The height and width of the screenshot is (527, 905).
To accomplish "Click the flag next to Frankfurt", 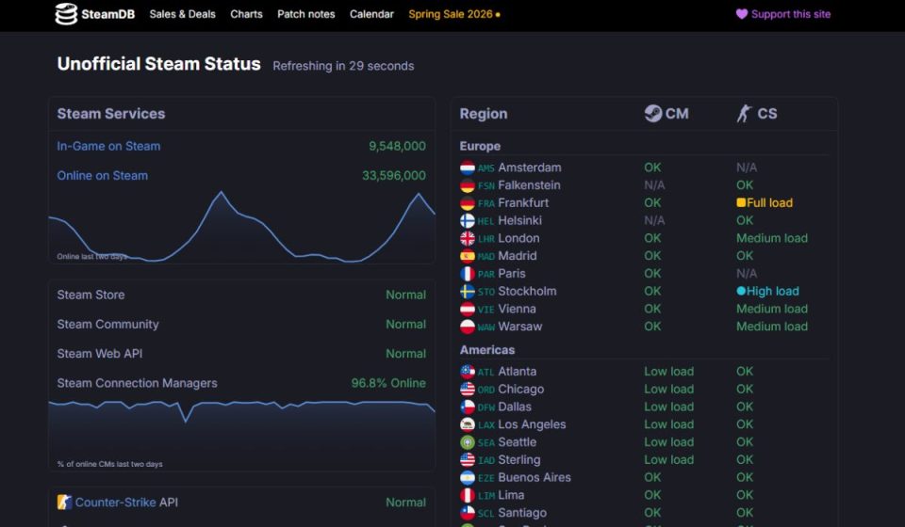I will (467, 202).
